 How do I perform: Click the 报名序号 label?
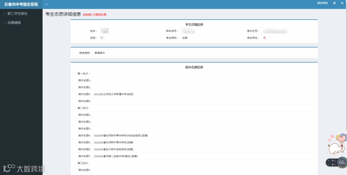(172, 31)
